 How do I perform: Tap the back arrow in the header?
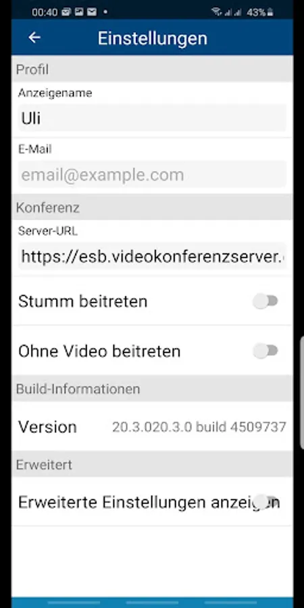click(x=34, y=38)
